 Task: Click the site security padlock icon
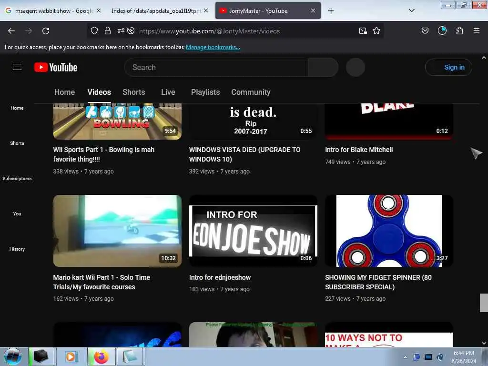point(108,30)
